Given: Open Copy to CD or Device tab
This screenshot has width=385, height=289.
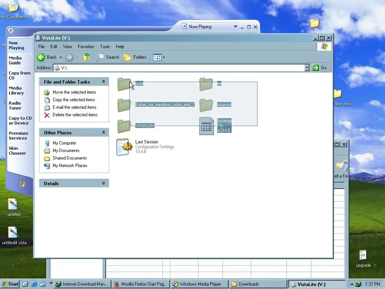Looking at the screenshot, I should (x=20, y=121).
